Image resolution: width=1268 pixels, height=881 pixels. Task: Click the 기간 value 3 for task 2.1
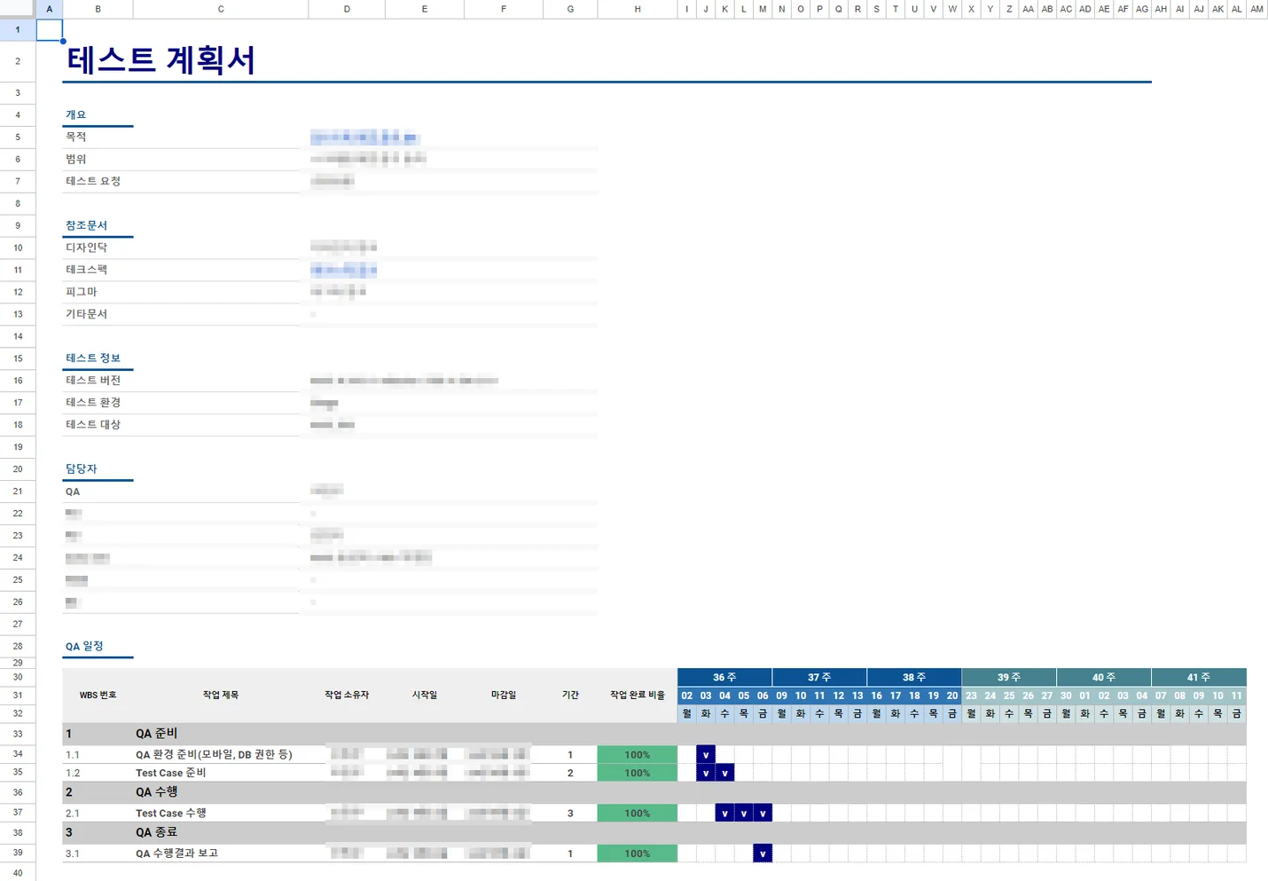click(x=570, y=813)
